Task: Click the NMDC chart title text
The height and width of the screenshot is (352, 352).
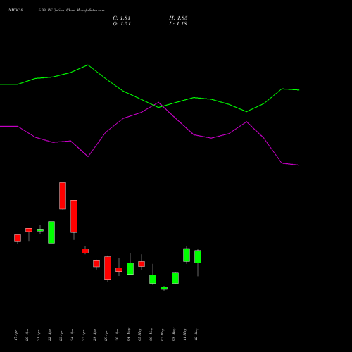Action: tap(56, 11)
